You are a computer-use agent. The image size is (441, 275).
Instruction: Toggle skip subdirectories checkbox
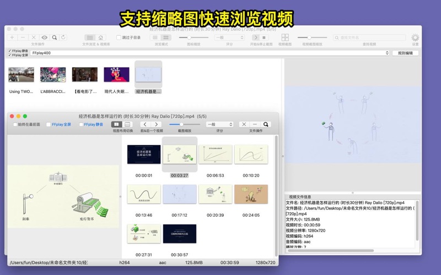119,37
